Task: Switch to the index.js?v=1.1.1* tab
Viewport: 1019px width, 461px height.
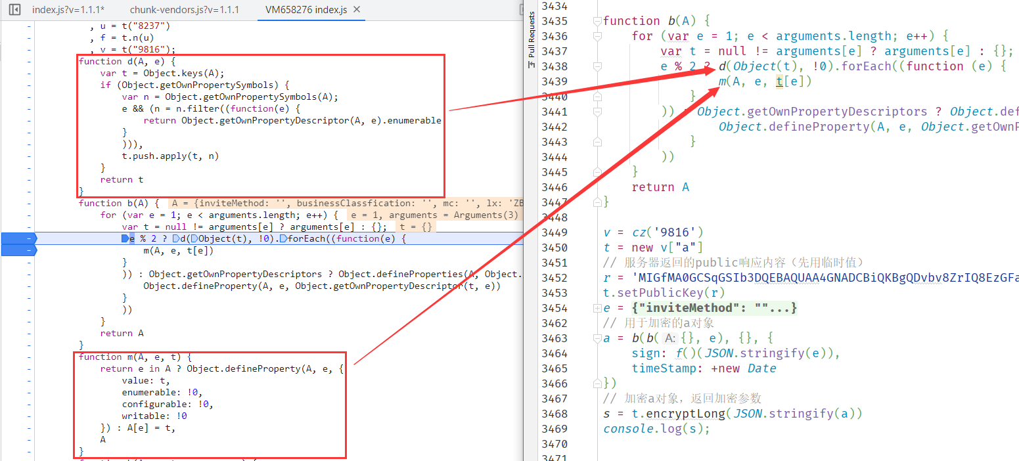Action: pos(68,10)
